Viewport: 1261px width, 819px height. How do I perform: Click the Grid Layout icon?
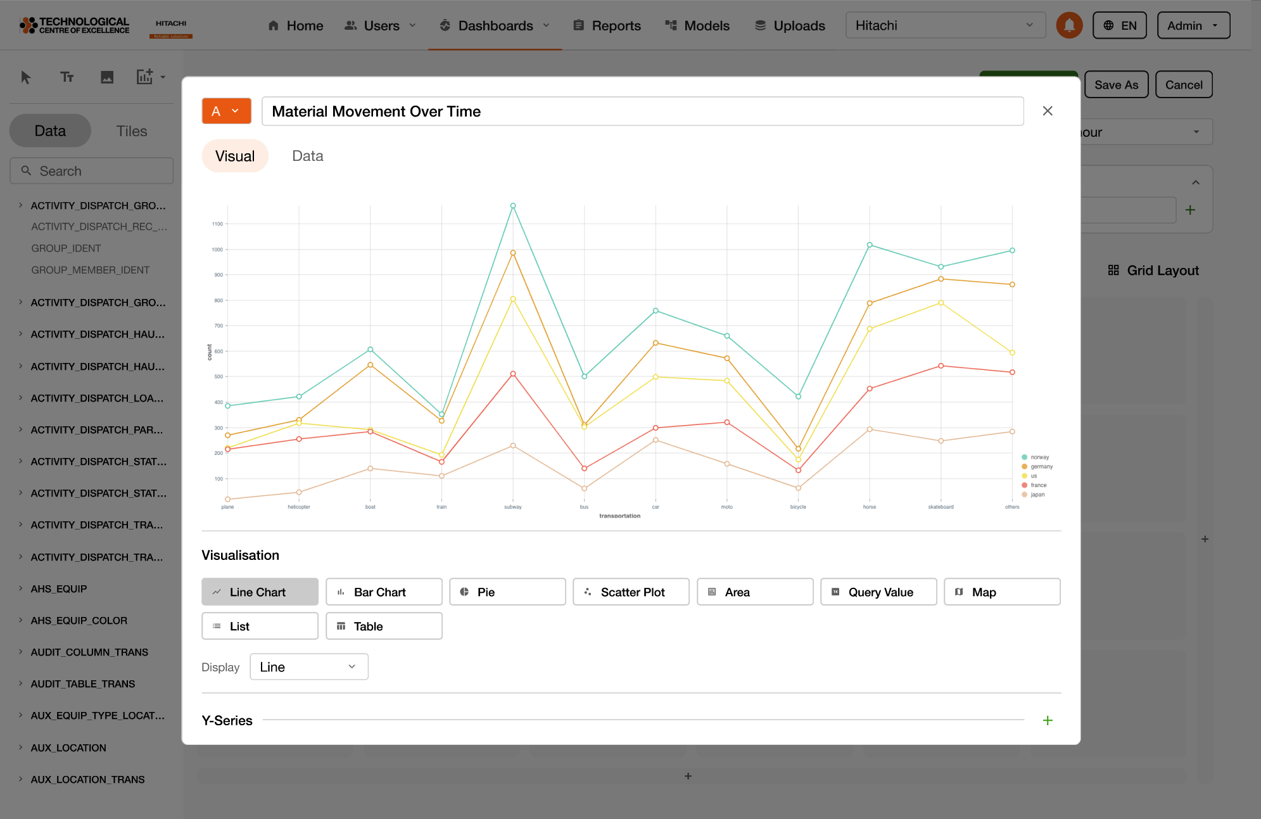coord(1113,270)
